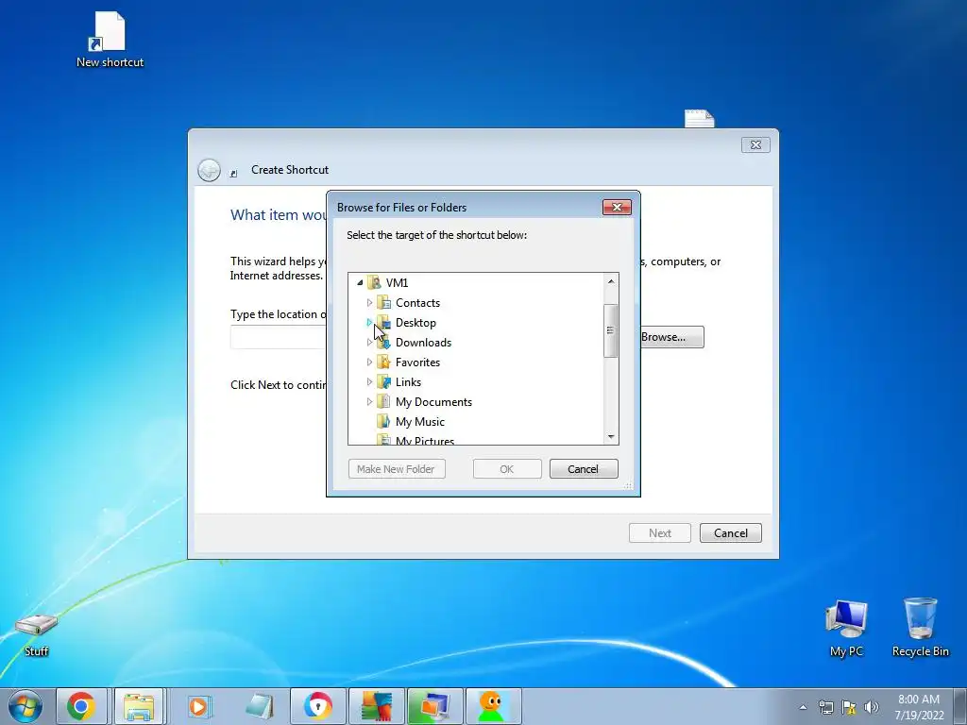Image resolution: width=967 pixels, height=725 pixels.
Task: Open the My PC desktop icon
Action: 846,628
